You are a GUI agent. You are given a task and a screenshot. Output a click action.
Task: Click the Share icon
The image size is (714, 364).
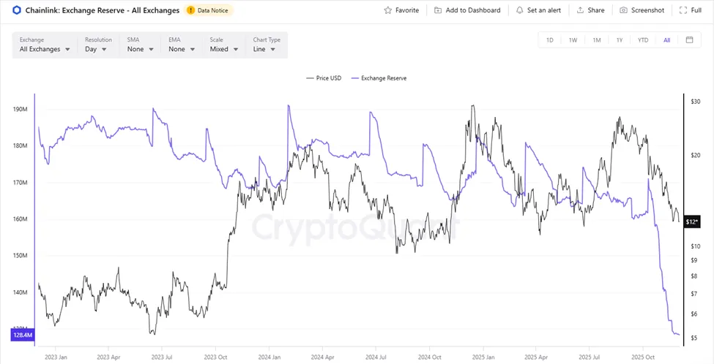click(x=580, y=10)
